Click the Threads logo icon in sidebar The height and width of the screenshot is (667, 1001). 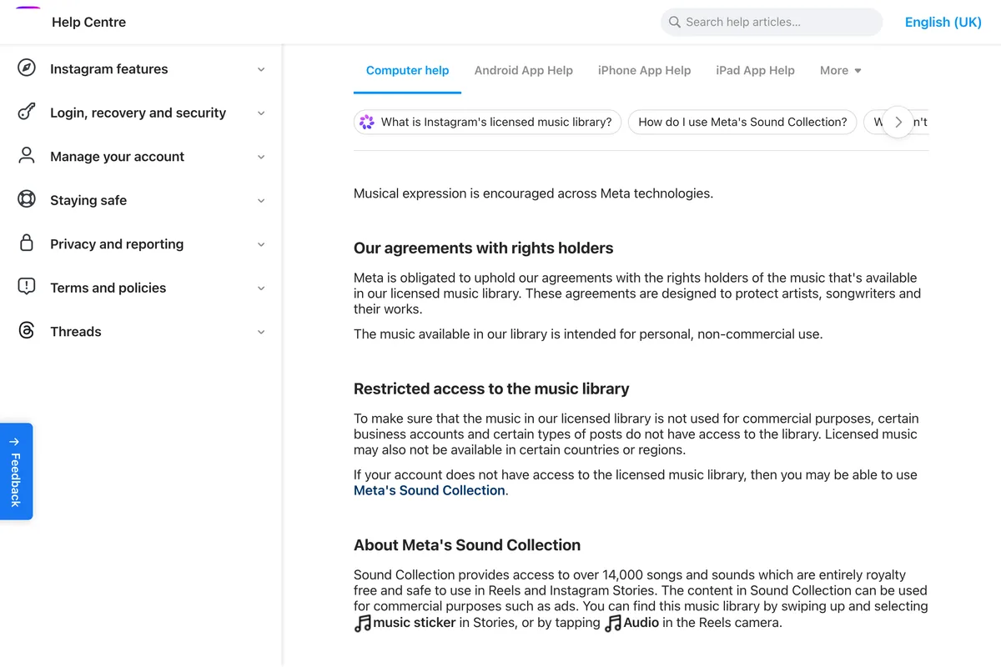click(x=27, y=331)
